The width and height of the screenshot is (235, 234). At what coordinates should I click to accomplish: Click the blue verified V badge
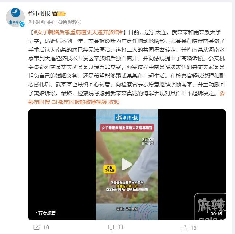coord(22,24)
